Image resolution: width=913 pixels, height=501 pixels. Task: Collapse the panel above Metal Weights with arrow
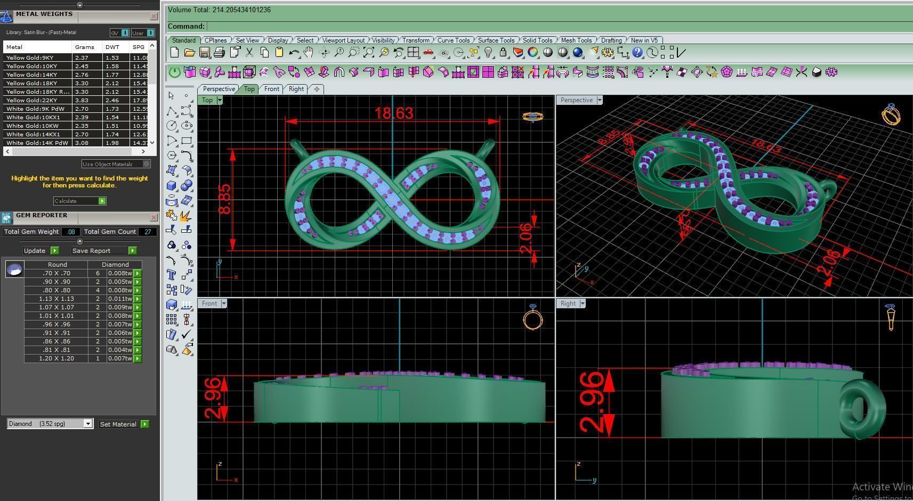(80, 5)
